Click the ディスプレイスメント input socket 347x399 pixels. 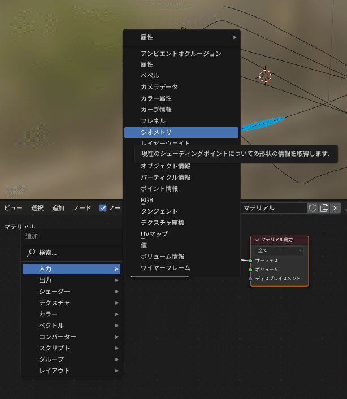(250, 279)
